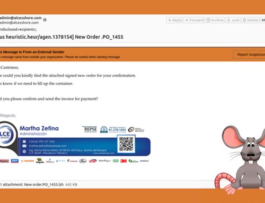The image size is (265, 203).
Task: Click the 81-278-1093 badge
Action: coord(113,129)
